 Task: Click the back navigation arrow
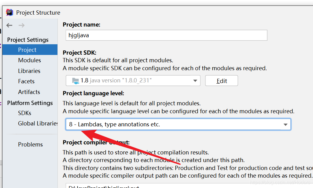click(9, 25)
